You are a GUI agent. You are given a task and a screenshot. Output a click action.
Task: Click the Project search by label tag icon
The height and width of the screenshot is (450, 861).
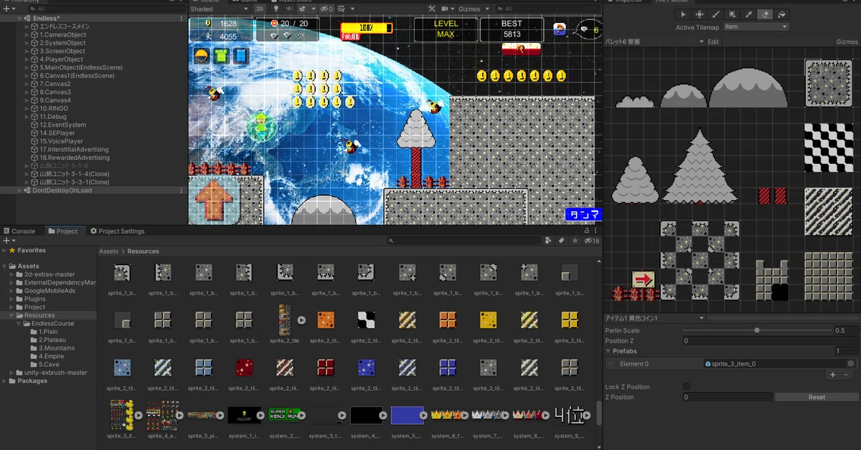(562, 241)
